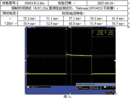Click the orange trigger position marker at top
Viewport: 130px width, 98px height.
pyautogui.click(x=66, y=29)
